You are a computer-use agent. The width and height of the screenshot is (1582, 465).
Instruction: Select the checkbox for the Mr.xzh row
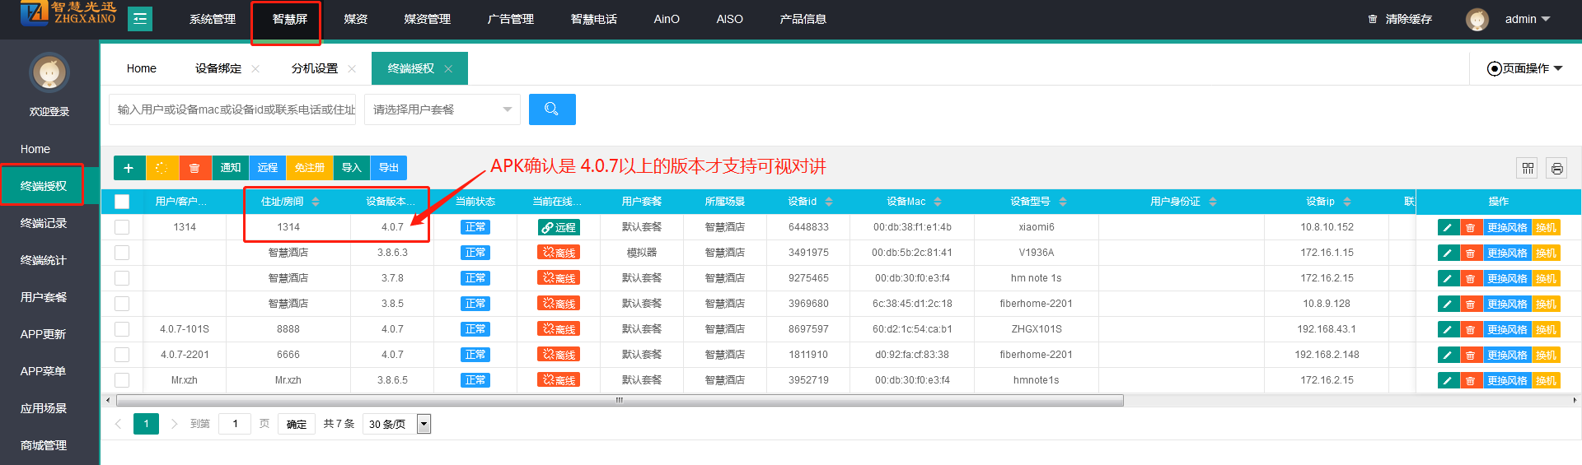[x=122, y=380]
